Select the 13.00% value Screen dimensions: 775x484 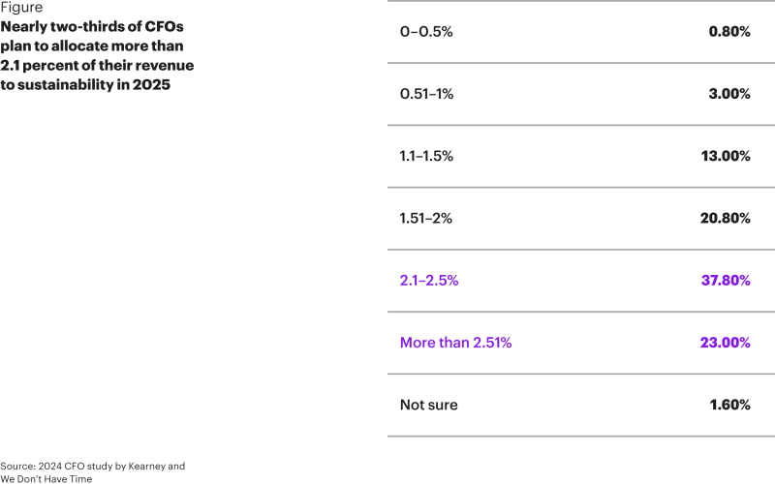tap(726, 156)
